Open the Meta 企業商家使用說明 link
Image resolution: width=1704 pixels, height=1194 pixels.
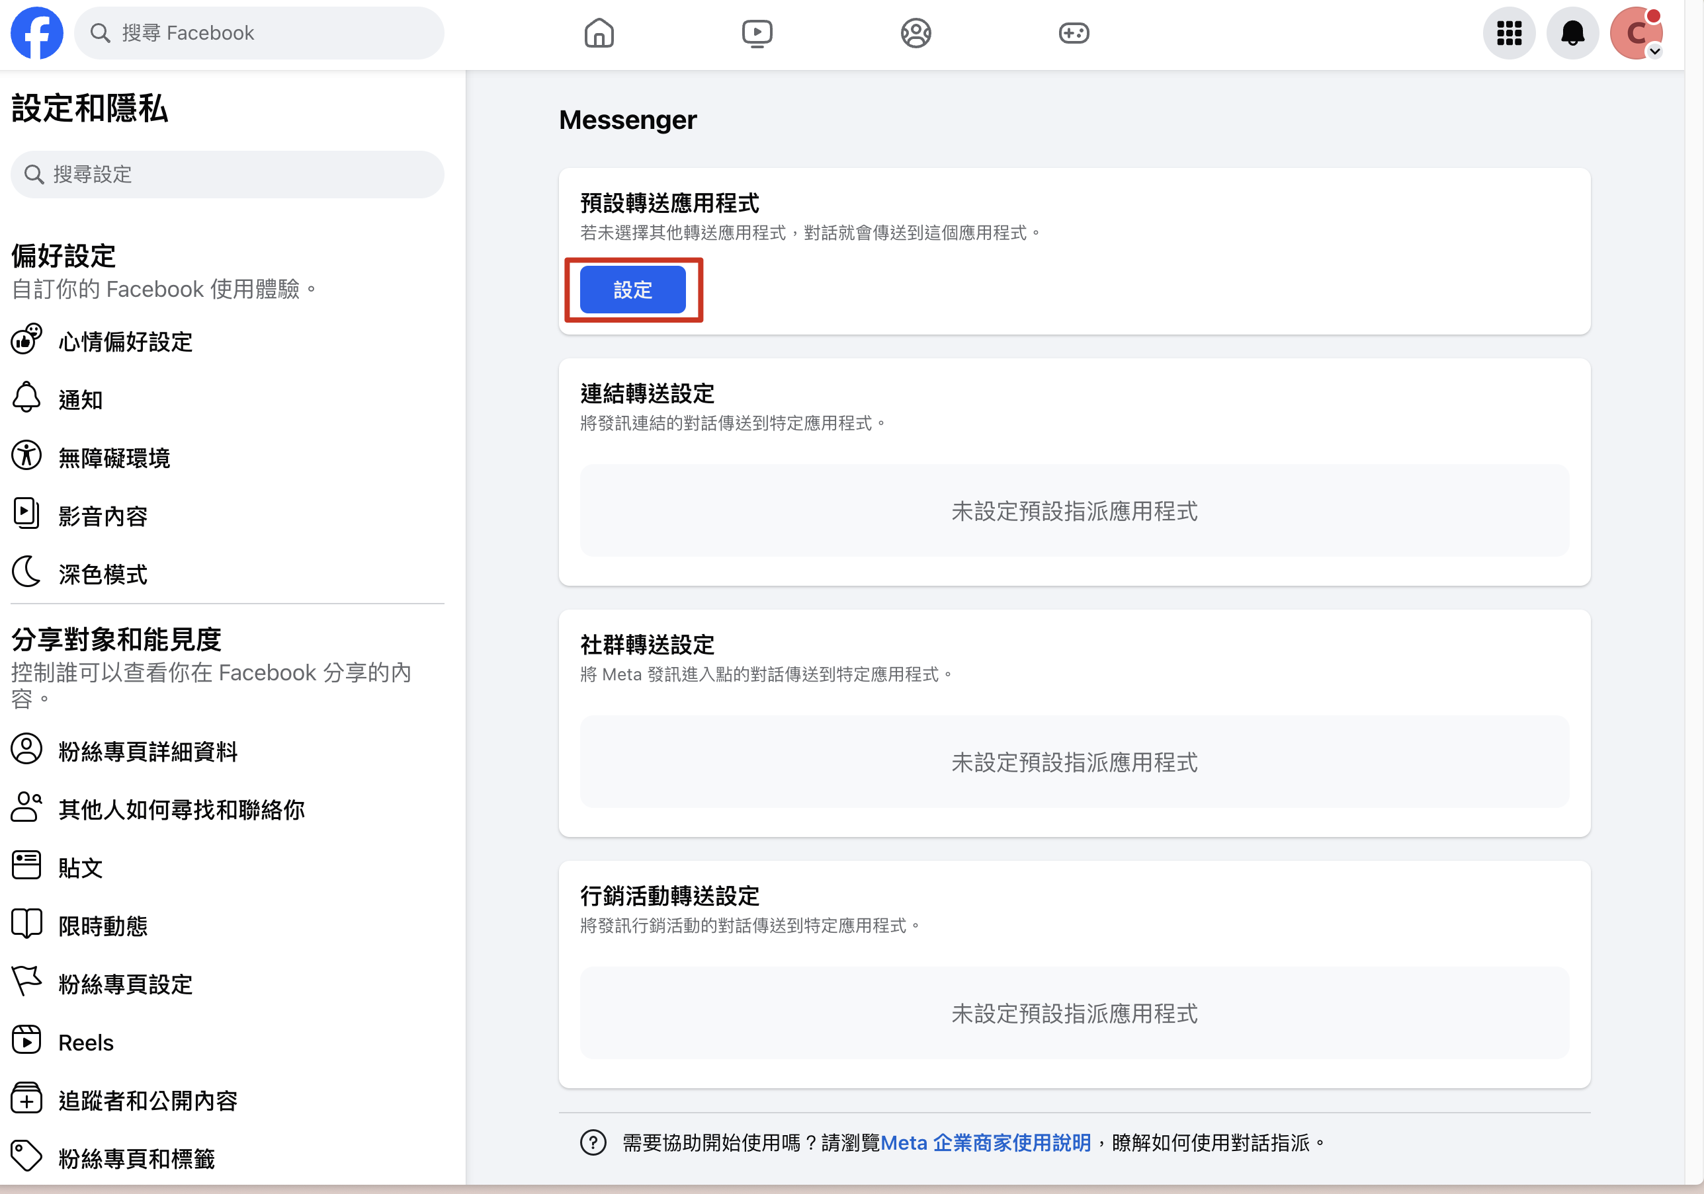986,1143
